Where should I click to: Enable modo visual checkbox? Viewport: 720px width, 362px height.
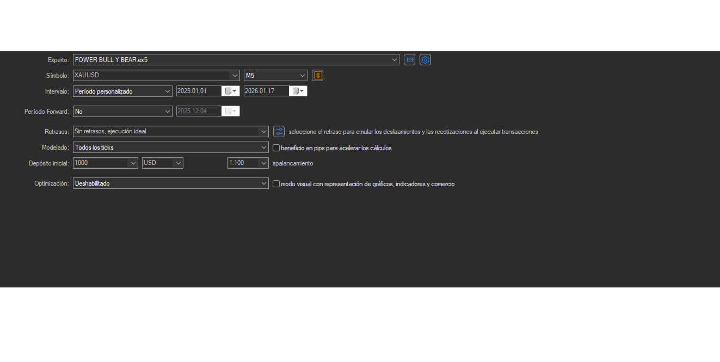coord(276,184)
